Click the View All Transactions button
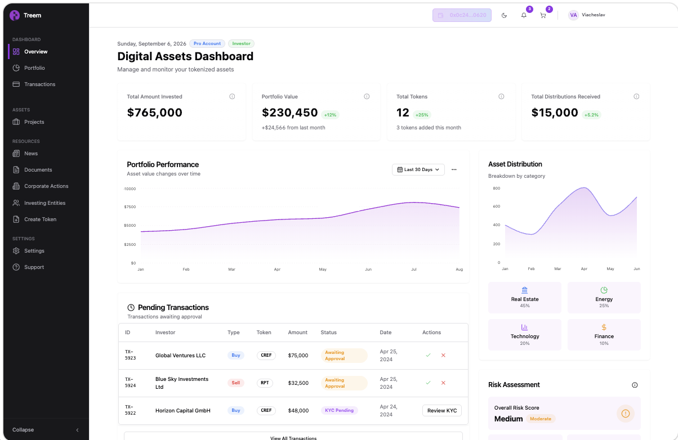 click(293, 437)
